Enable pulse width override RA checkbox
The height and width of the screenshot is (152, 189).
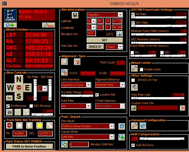click(132, 52)
